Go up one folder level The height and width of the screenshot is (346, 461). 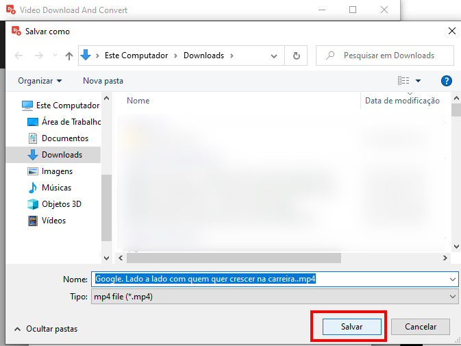68,55
